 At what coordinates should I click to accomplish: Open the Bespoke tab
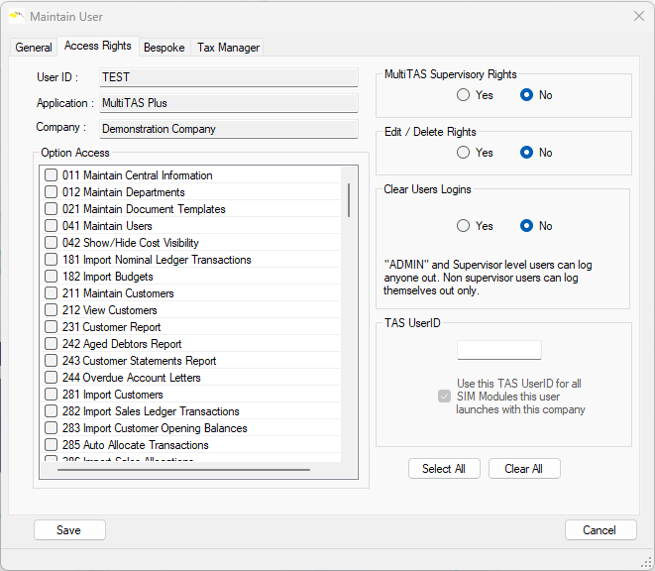pos(164,48)
